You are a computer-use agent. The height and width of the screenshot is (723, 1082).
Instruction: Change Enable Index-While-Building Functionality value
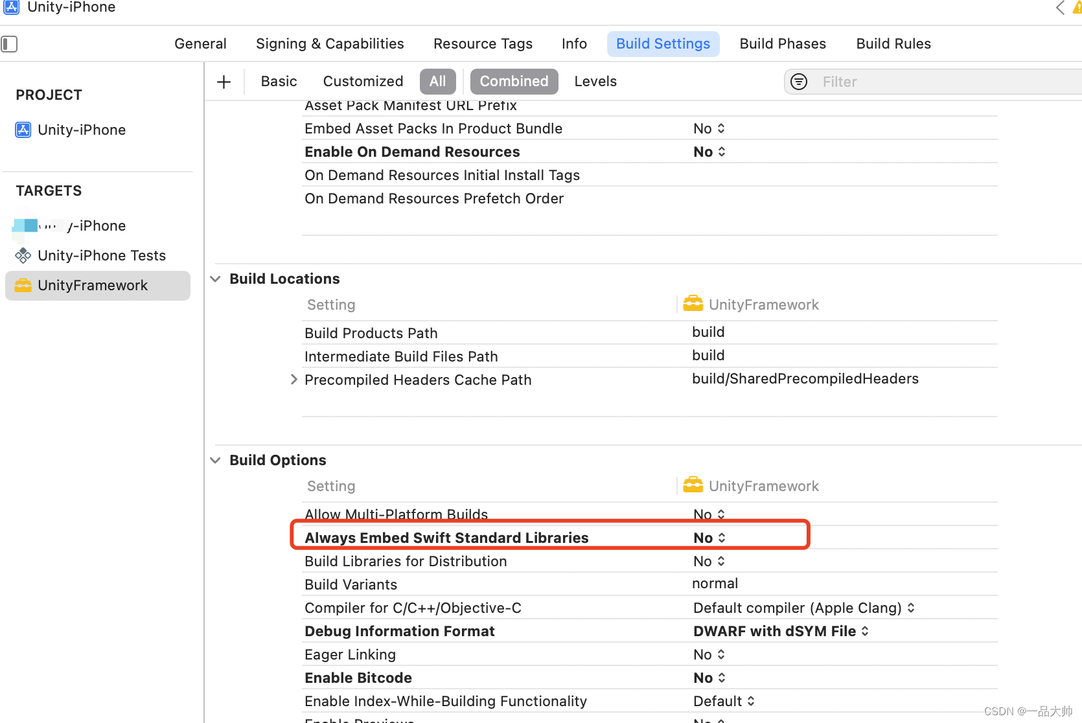click(724, 702)
